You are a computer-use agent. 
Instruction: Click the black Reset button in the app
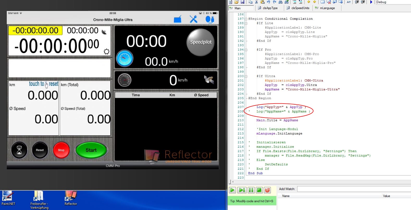click(x=40, y=150)
